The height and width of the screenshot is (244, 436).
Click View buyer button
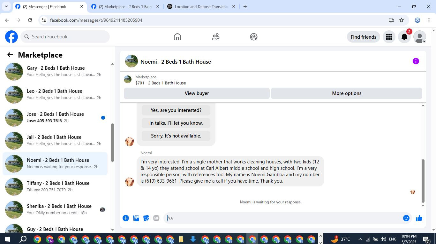197,93
